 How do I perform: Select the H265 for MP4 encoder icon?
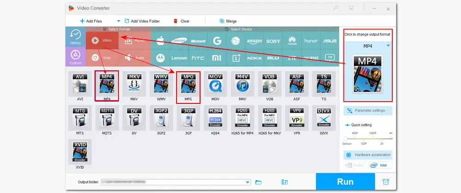click(x=242, y=119)
